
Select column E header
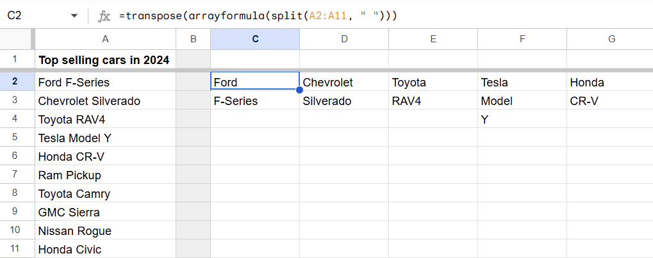coord(433,39)
